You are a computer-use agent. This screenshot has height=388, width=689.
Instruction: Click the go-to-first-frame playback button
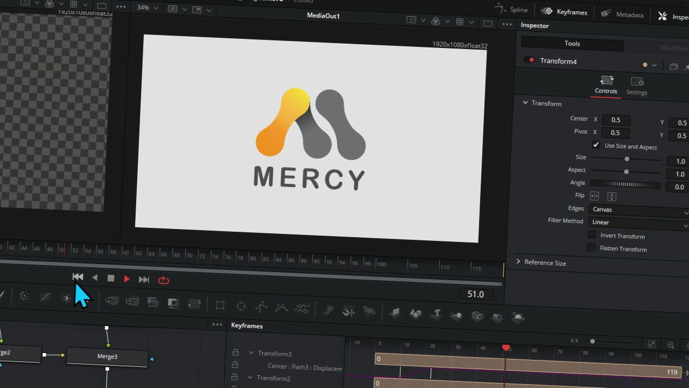pos(78,277)
